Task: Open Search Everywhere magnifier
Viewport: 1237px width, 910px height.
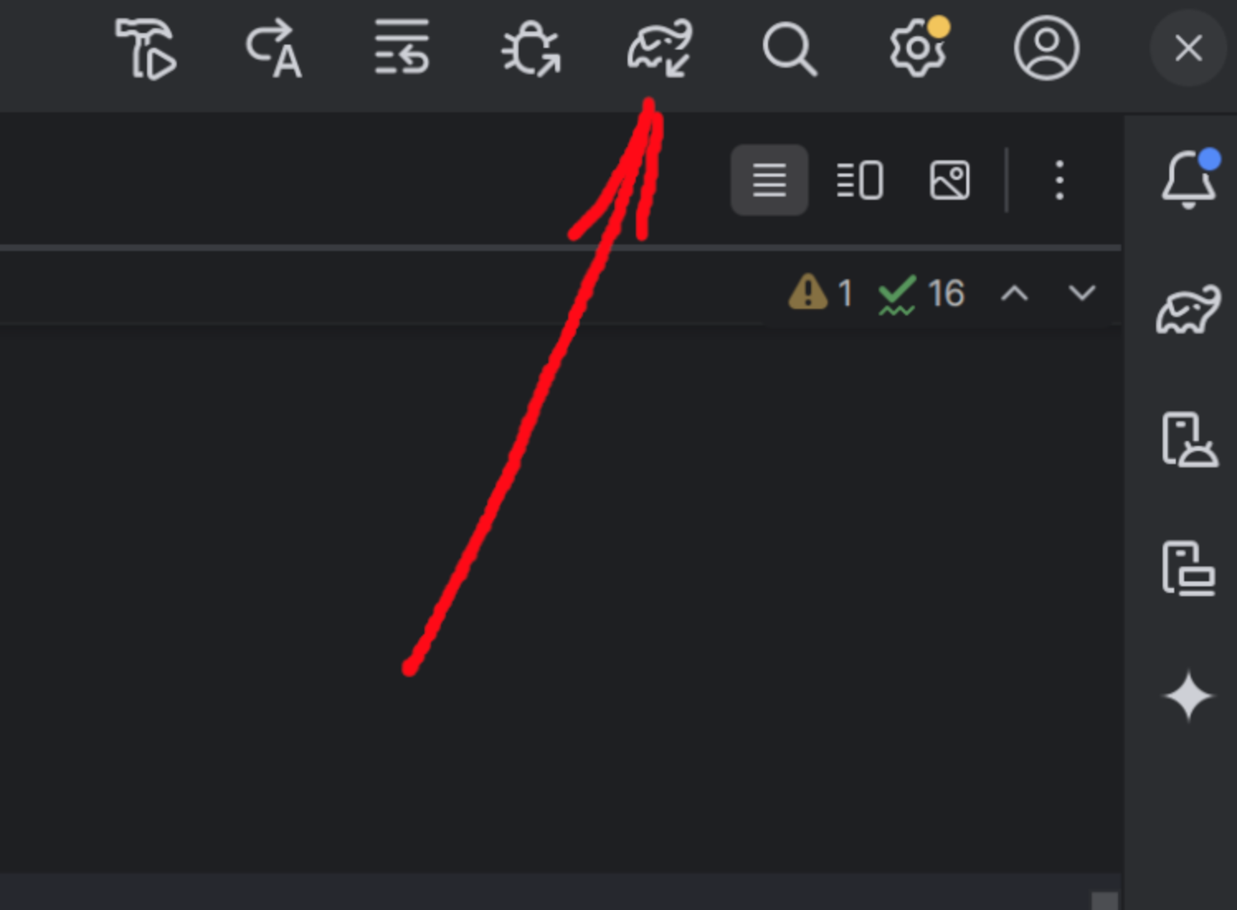Action: pos(789,50)
